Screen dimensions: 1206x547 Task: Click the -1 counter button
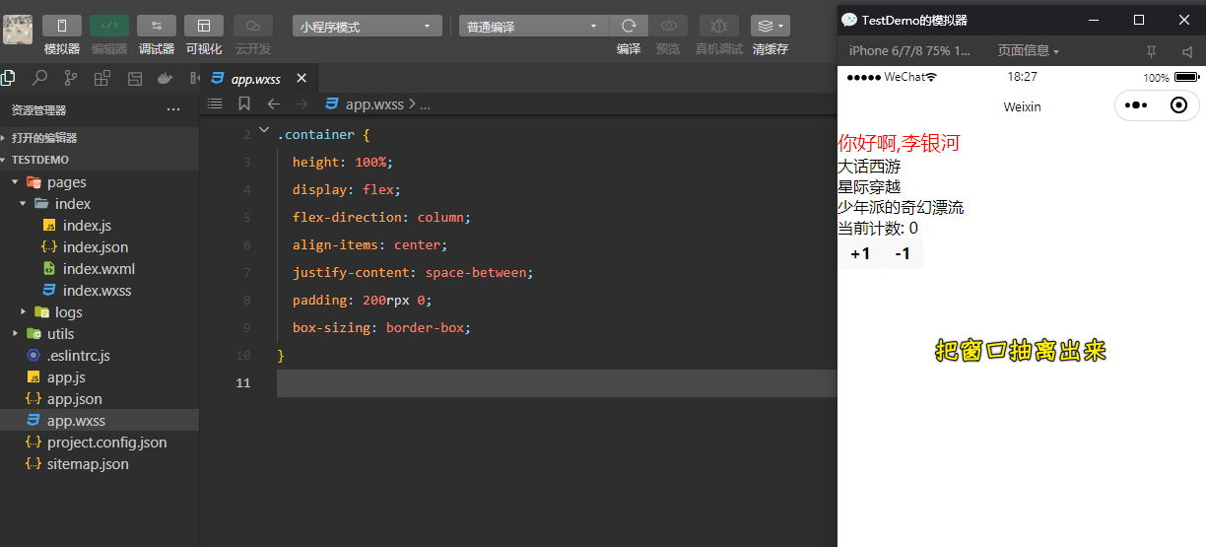pos(903,253)
